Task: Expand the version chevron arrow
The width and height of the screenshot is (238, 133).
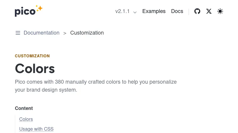Action: [135, 12]
